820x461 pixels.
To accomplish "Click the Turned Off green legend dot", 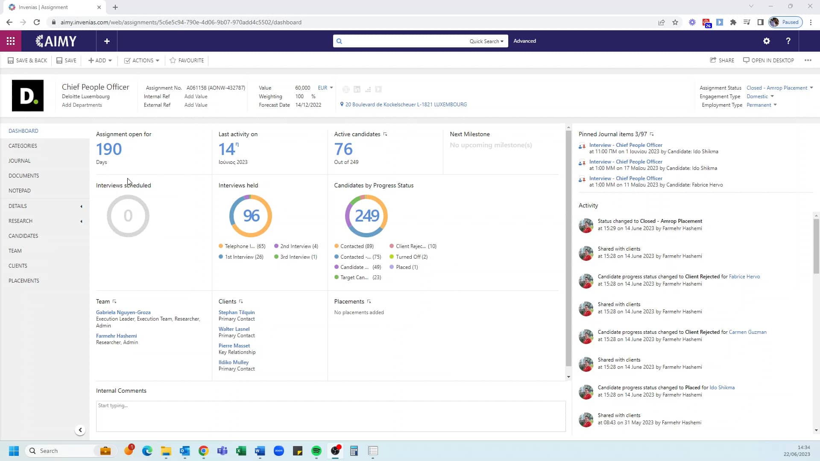I will pos(392,257).
